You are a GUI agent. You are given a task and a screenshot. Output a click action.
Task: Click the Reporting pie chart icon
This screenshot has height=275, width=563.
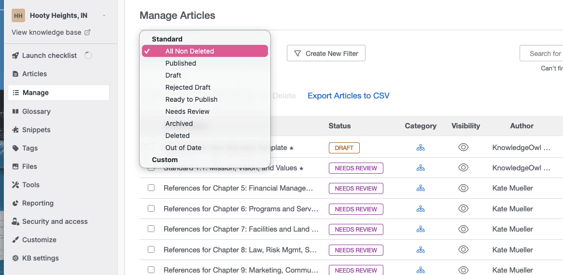(x=15, y=203)
